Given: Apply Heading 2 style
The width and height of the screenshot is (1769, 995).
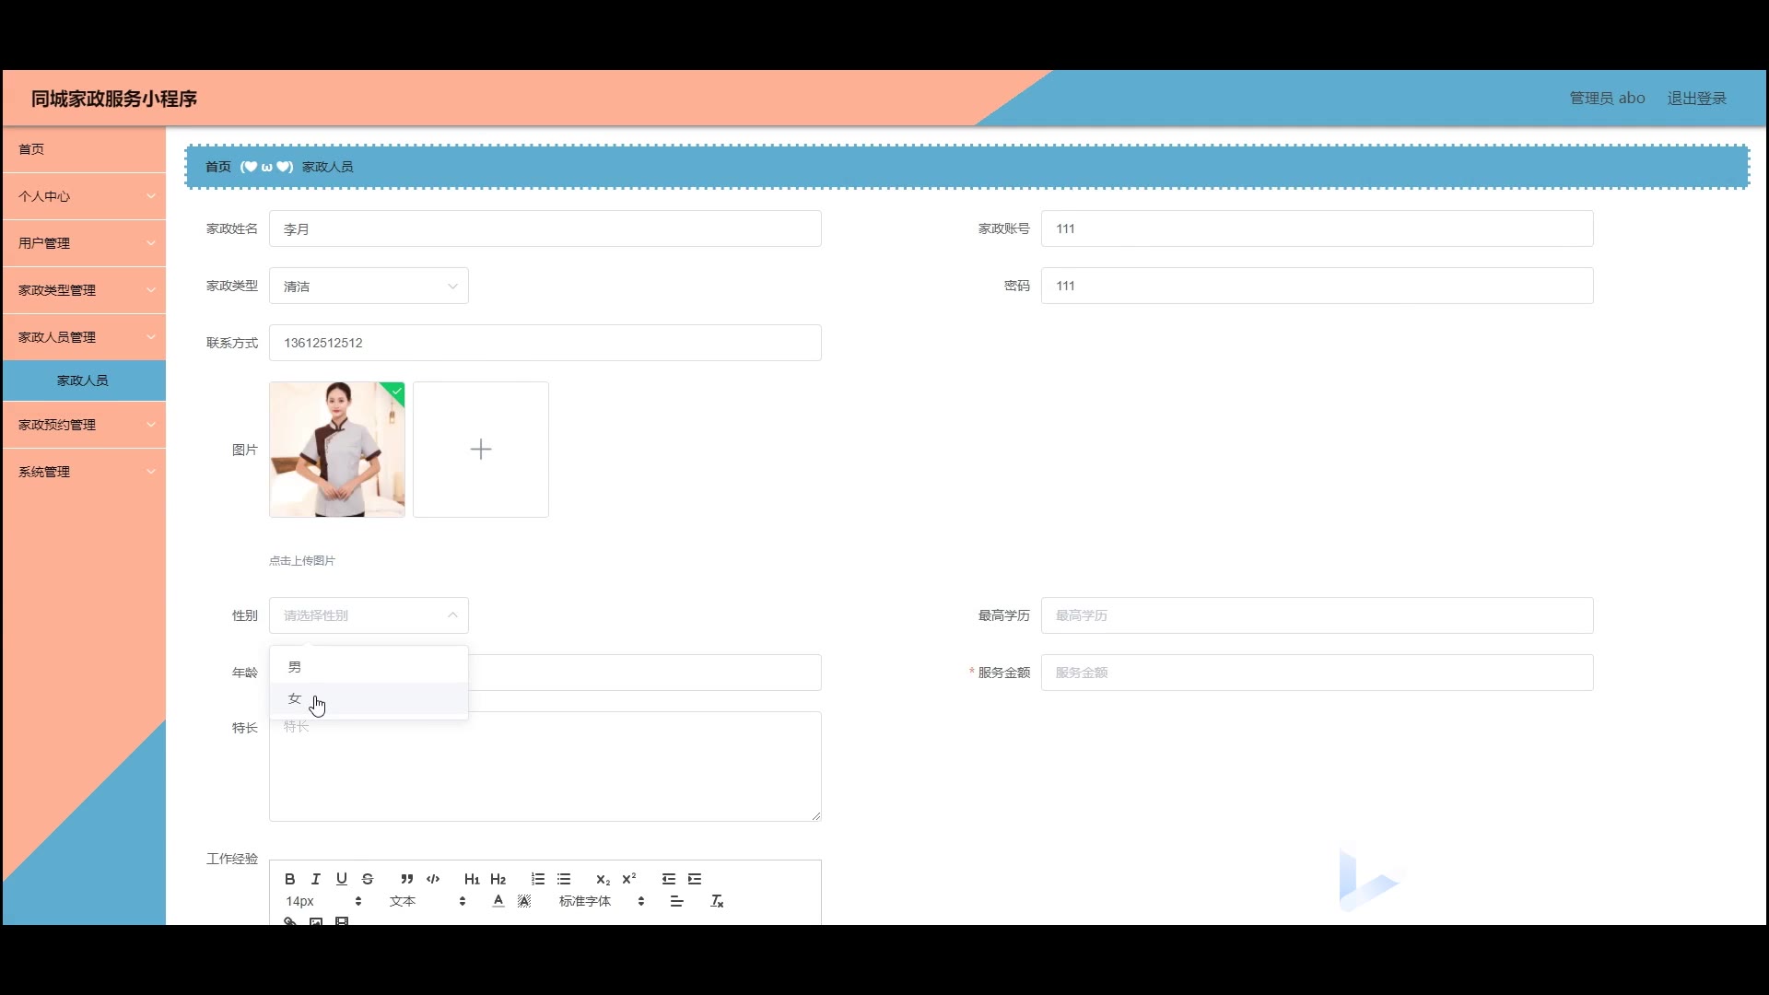Looking at the screenshot, I should [498, 879].
